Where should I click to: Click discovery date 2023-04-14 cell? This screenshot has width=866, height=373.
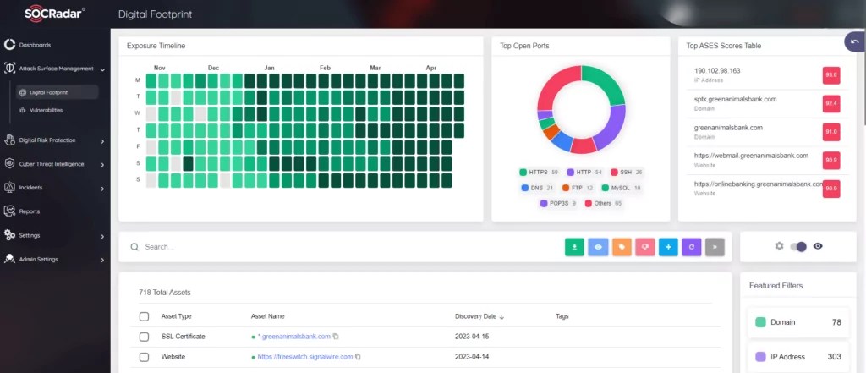coord(472,357)
